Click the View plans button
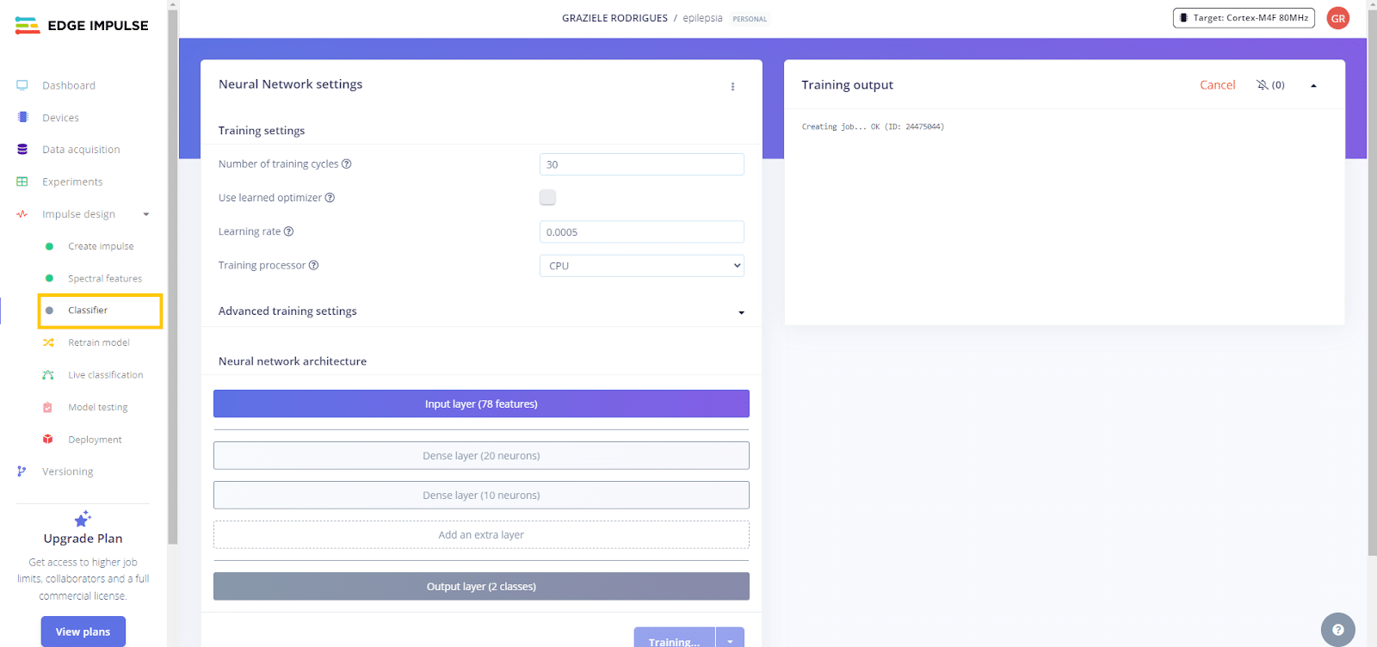Image resolution: width=1377 pixels, height=647 pixels. (x=83, y=632)
